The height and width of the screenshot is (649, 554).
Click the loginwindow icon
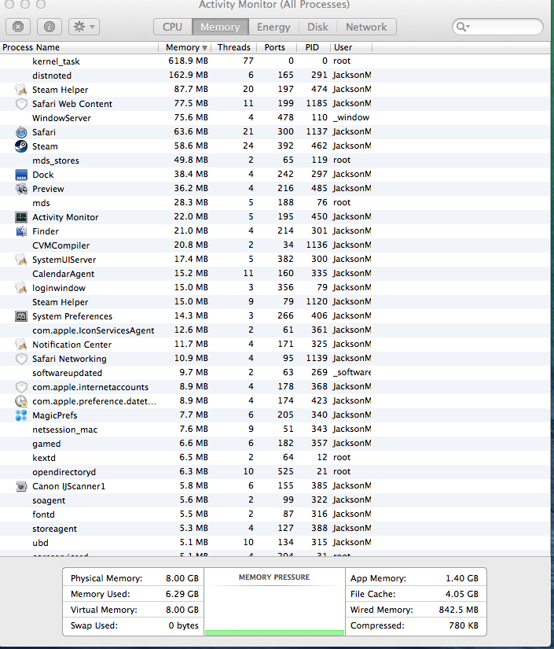[x=21, y=288]
